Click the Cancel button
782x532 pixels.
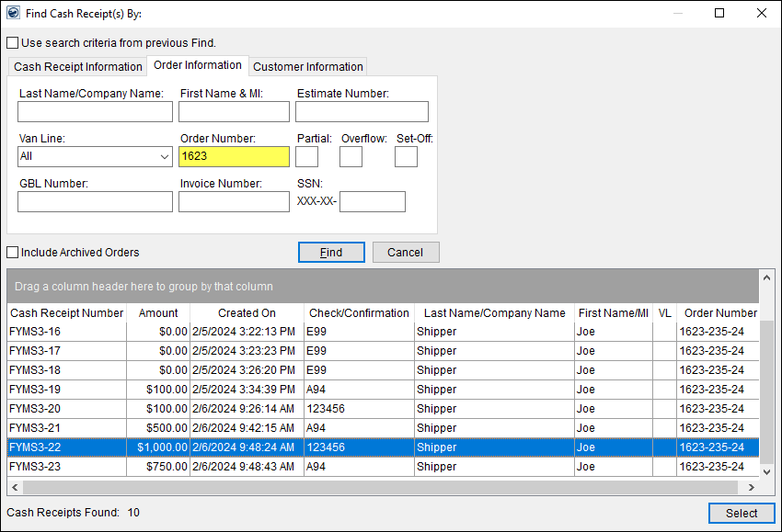coord(406,252)
